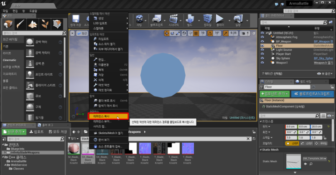The width and height of the screenshot is (336, 175).
Task: Clear the content browser filter text
Action: [248, 139]
